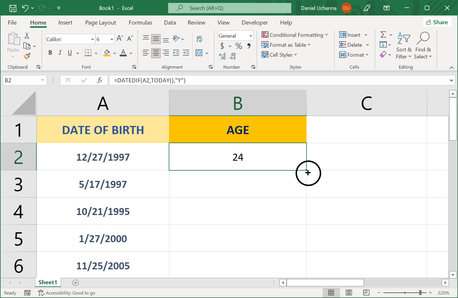Click the Cut scissors icon
Image resolution: width=458 pixels, height=298 pixels.
(x=27, y=36)
